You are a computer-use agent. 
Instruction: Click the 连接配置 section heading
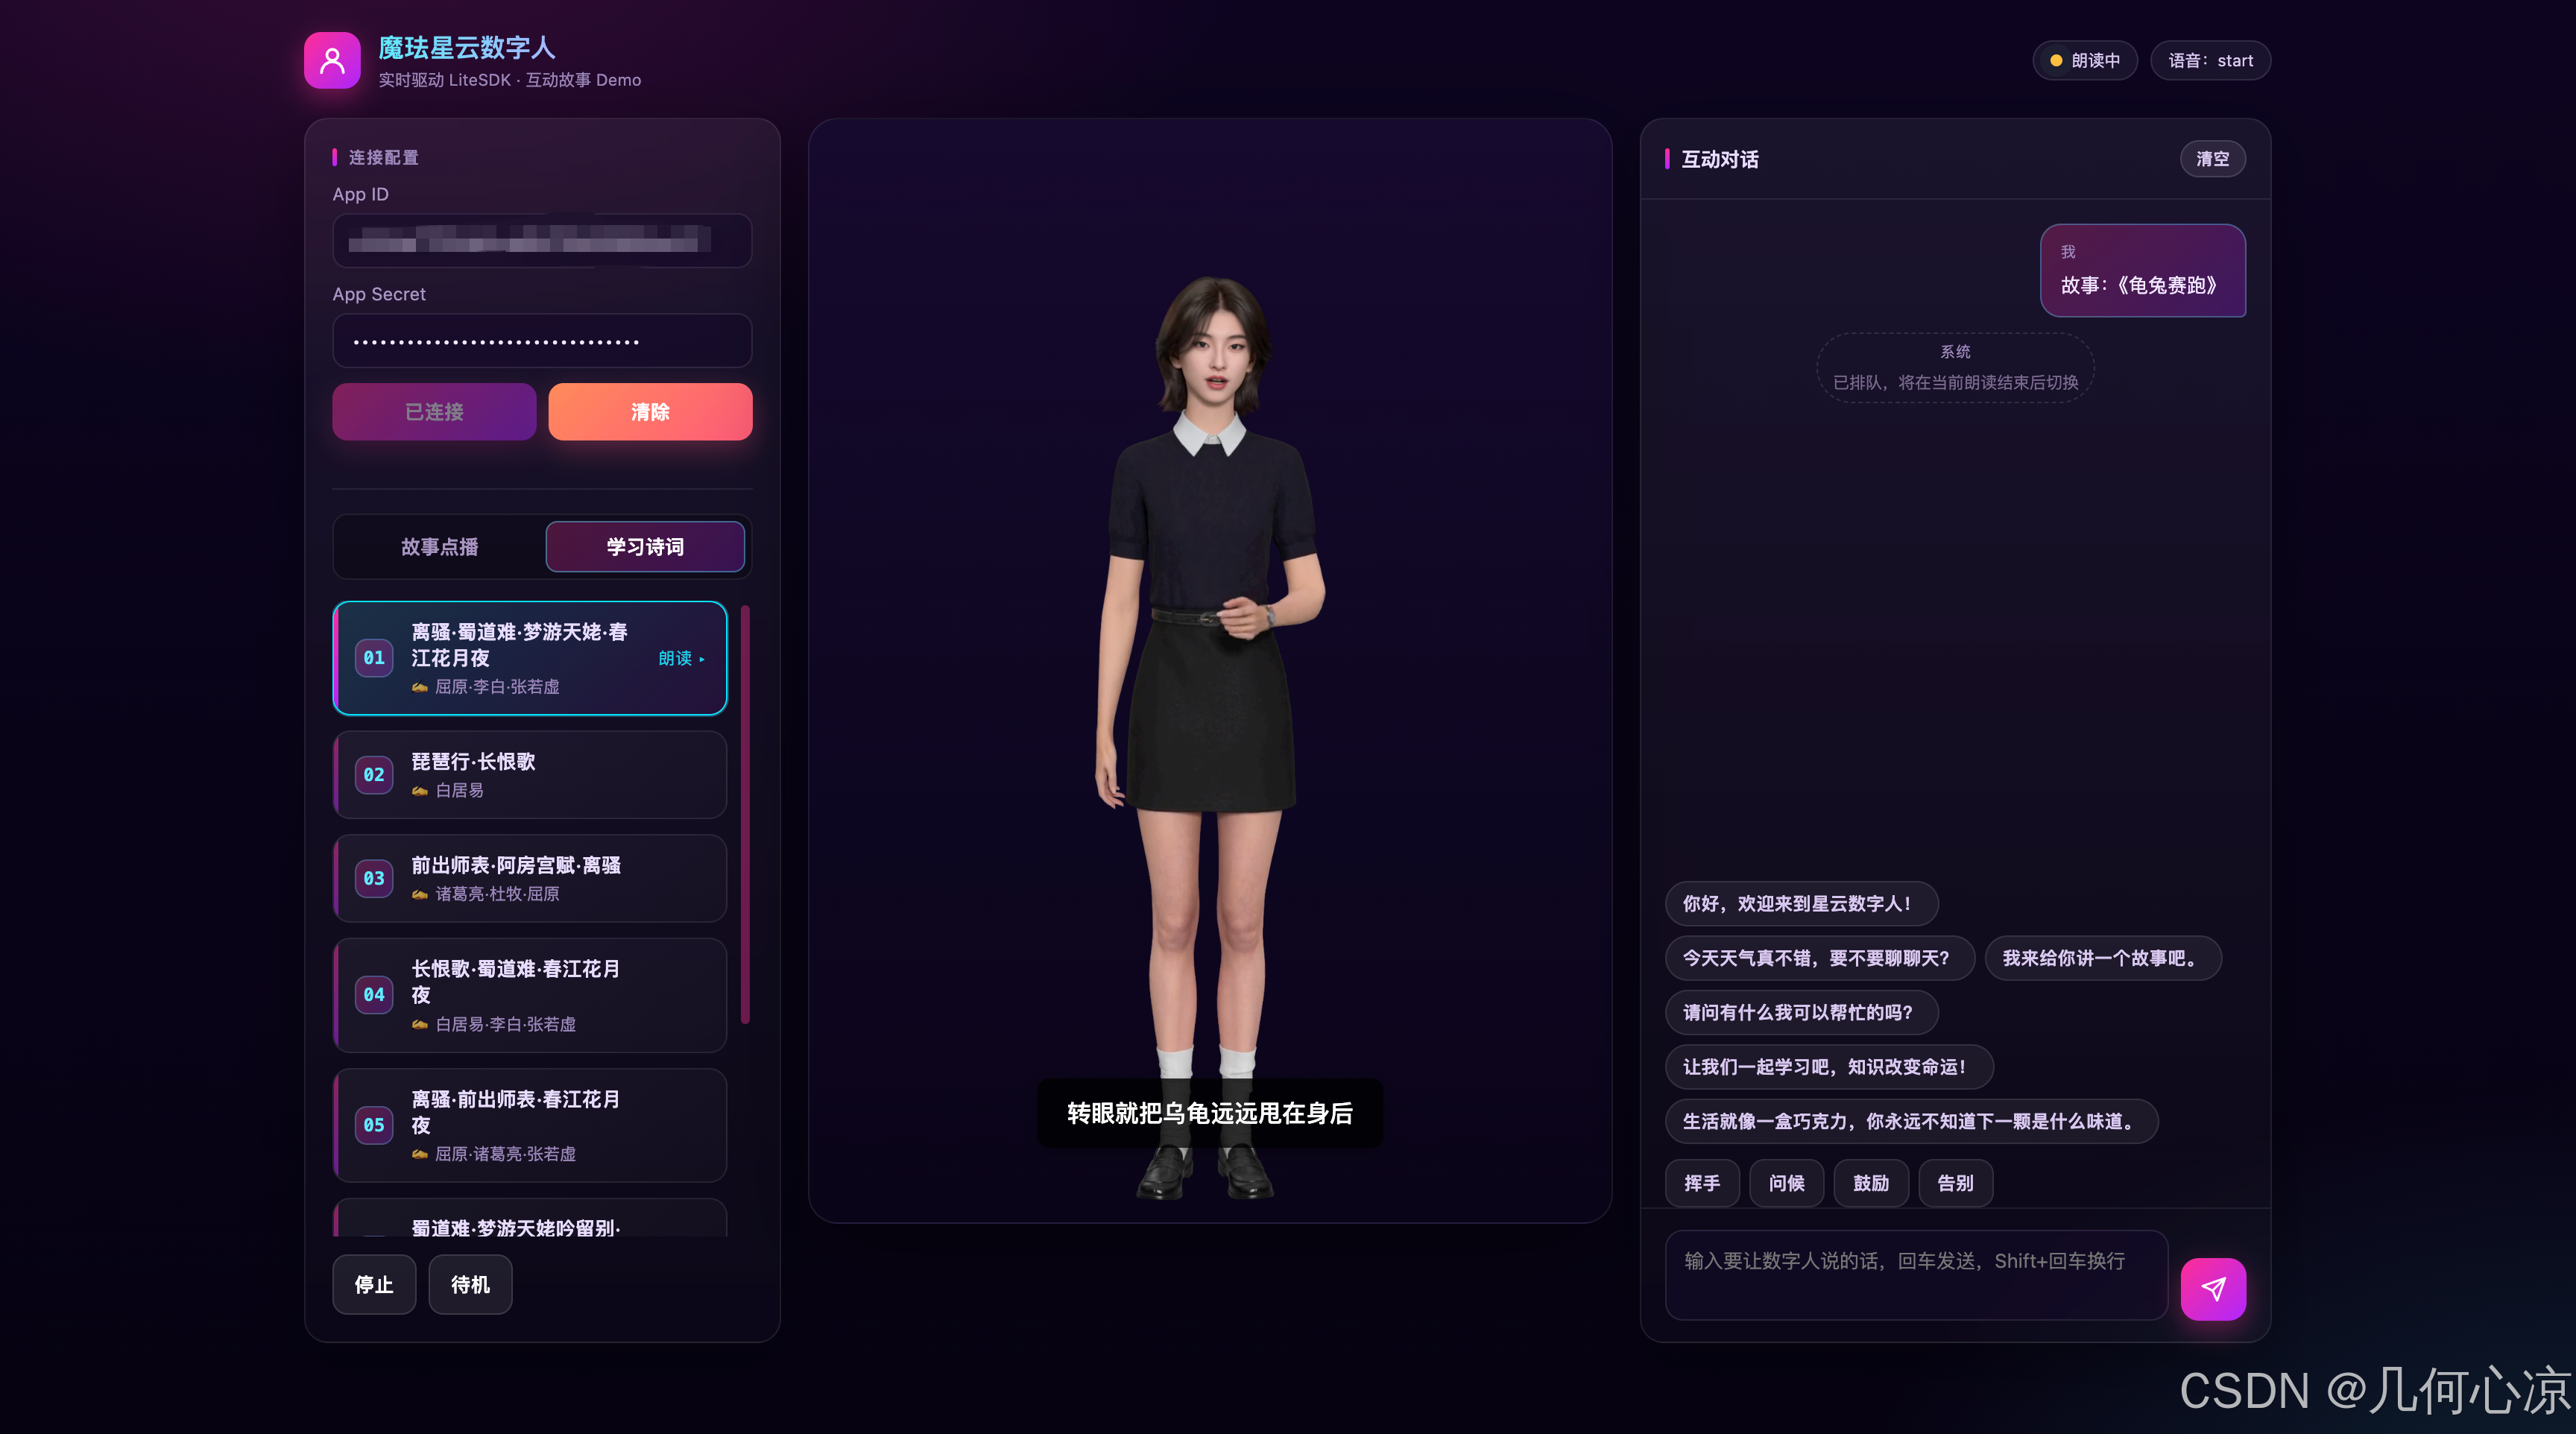pos(383,157)
